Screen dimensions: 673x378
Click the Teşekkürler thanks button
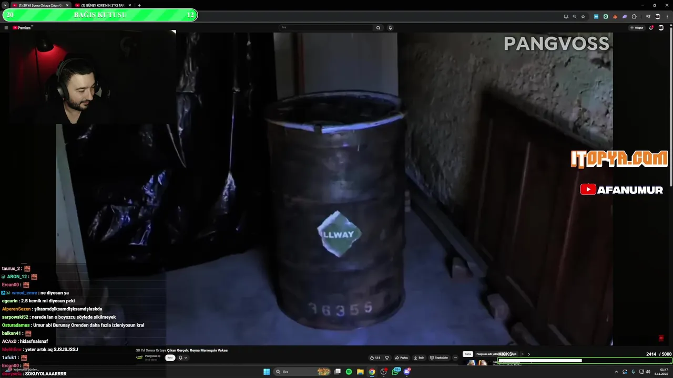tap(439, 358)
